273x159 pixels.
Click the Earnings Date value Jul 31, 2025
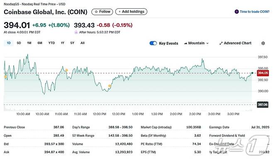click(x=260, y=127)
